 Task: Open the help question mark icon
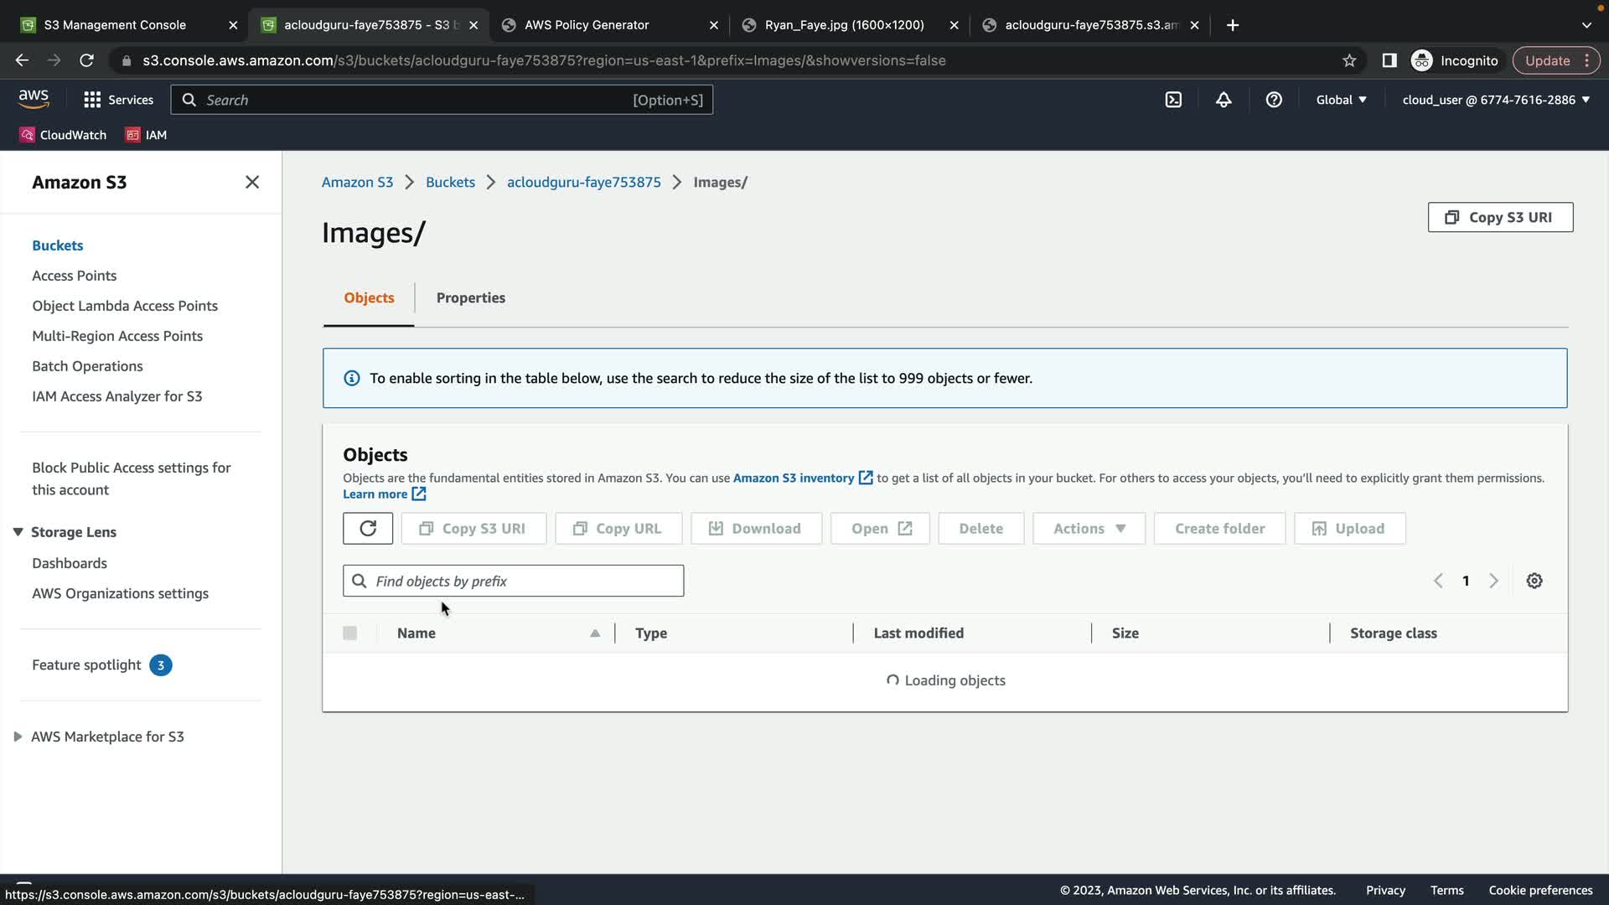tap(1274, 100)
